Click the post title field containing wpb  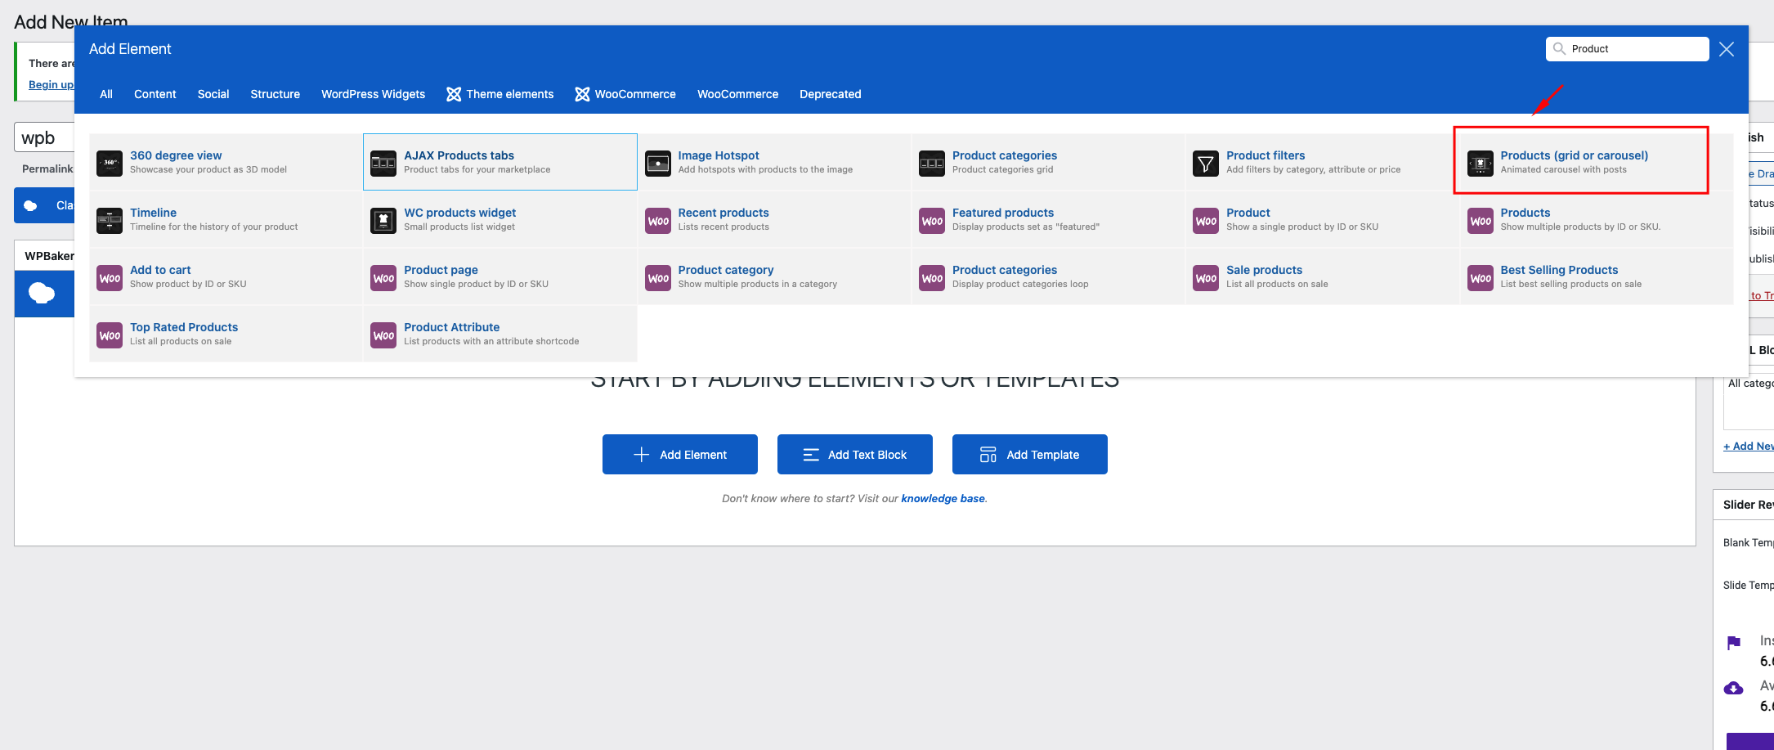point(44,137)
